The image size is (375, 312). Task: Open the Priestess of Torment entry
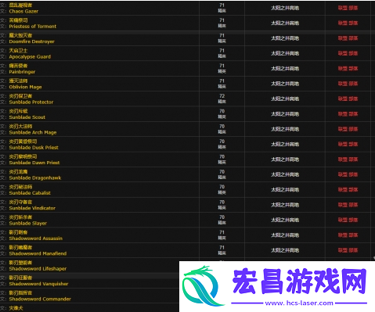[33, 27]
